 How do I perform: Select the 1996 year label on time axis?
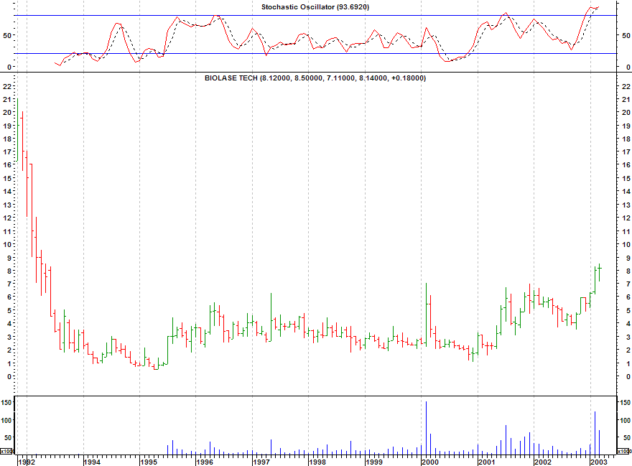pos(205,462)
